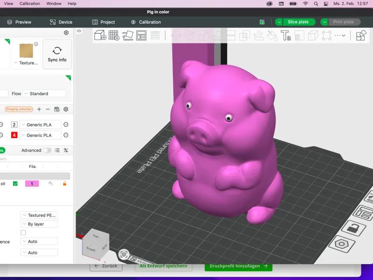Viewport: 373px width, 280px height.
Task: Click the Zurück button
Action: click(x=106, y=266)
